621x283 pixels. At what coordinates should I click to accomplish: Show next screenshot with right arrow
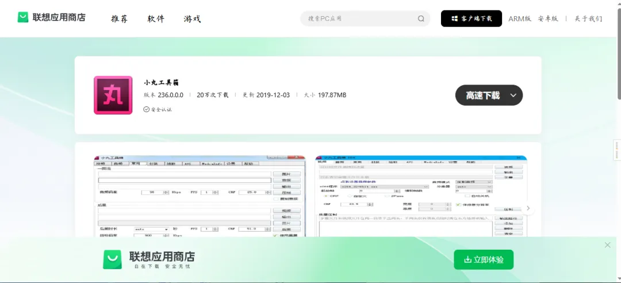[x=528, y=208]
